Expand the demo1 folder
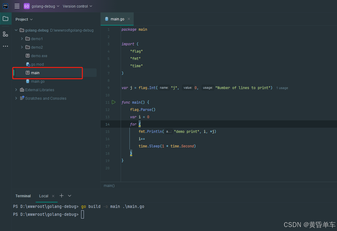Image resolution: width=337 pixels, height=231 pixels. click(22, 39)
